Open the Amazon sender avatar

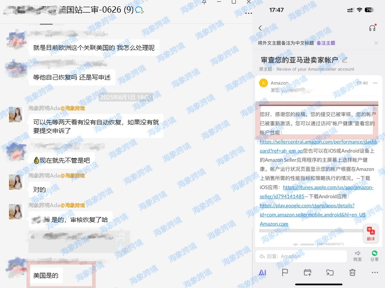pyautogui.click(x=263, y=83)
